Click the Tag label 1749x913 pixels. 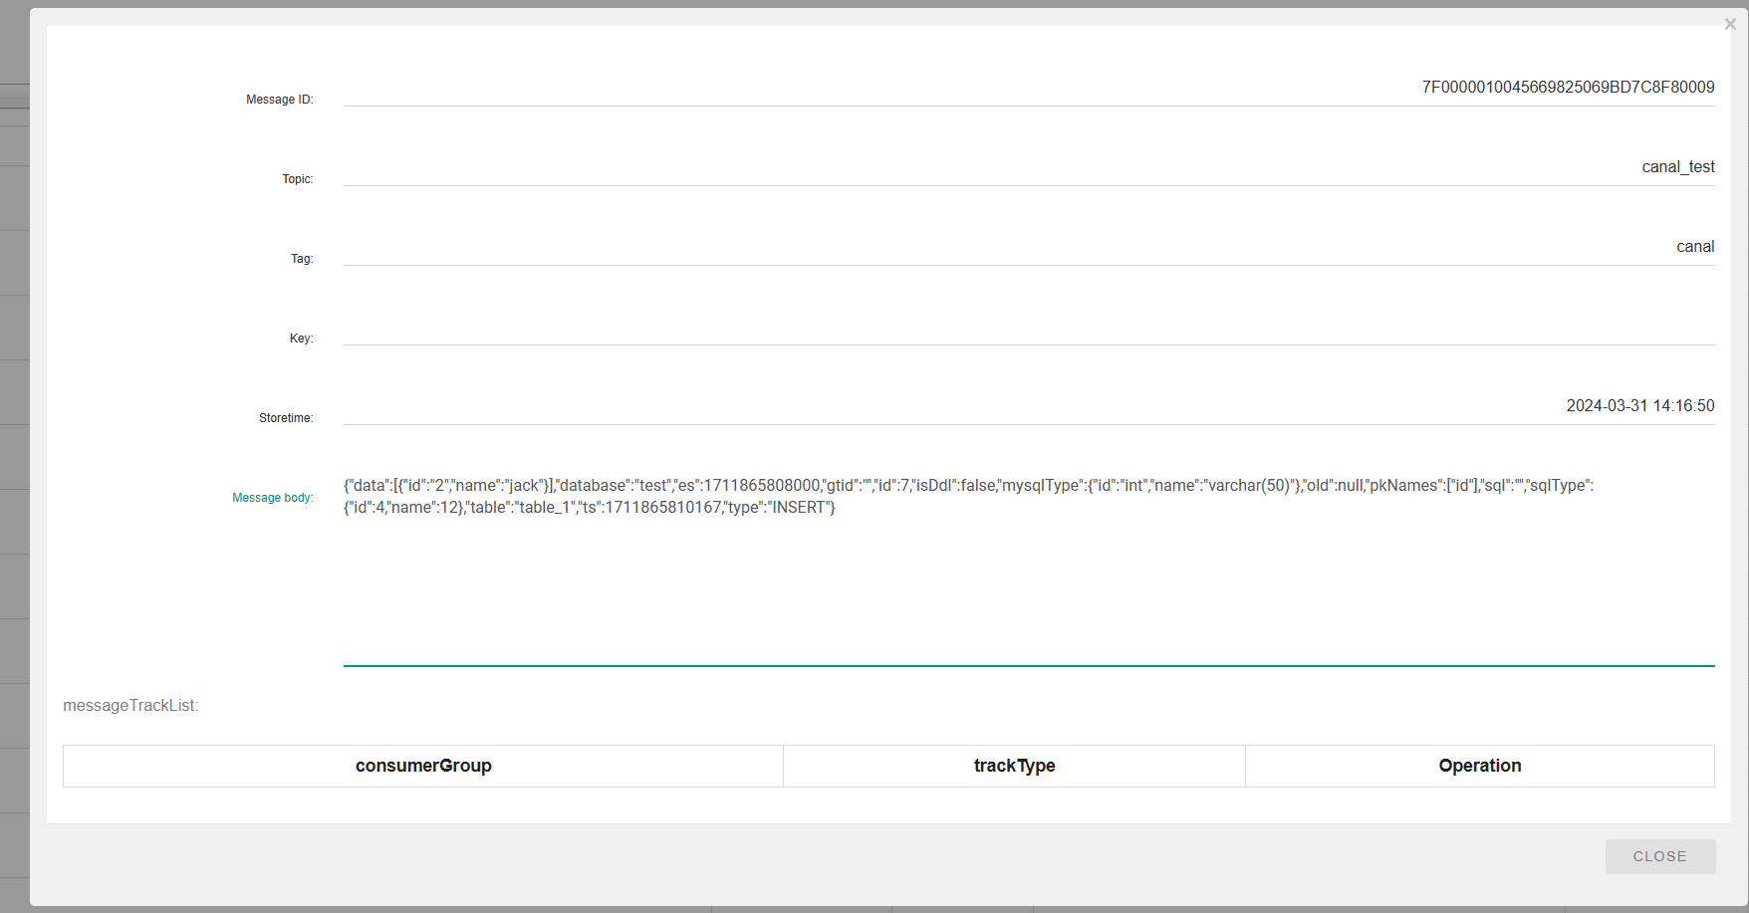click(302, 259)
